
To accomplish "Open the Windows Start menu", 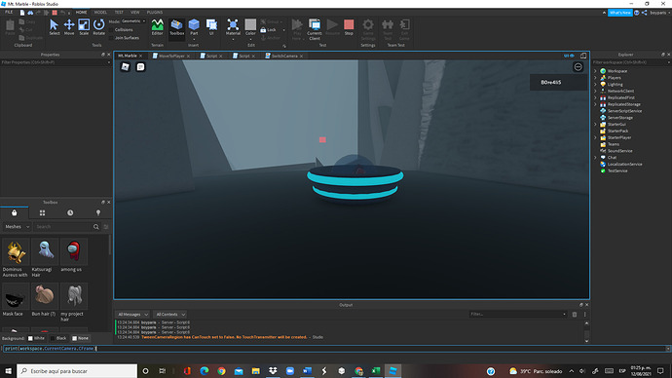I will pos(8,371).
